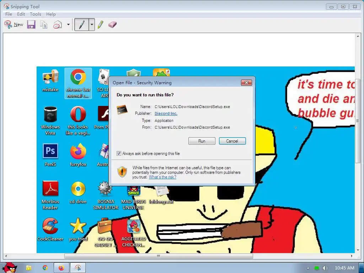Open the Help menu
This screenshot has width=364, height=273.
[x=51, y=14]
